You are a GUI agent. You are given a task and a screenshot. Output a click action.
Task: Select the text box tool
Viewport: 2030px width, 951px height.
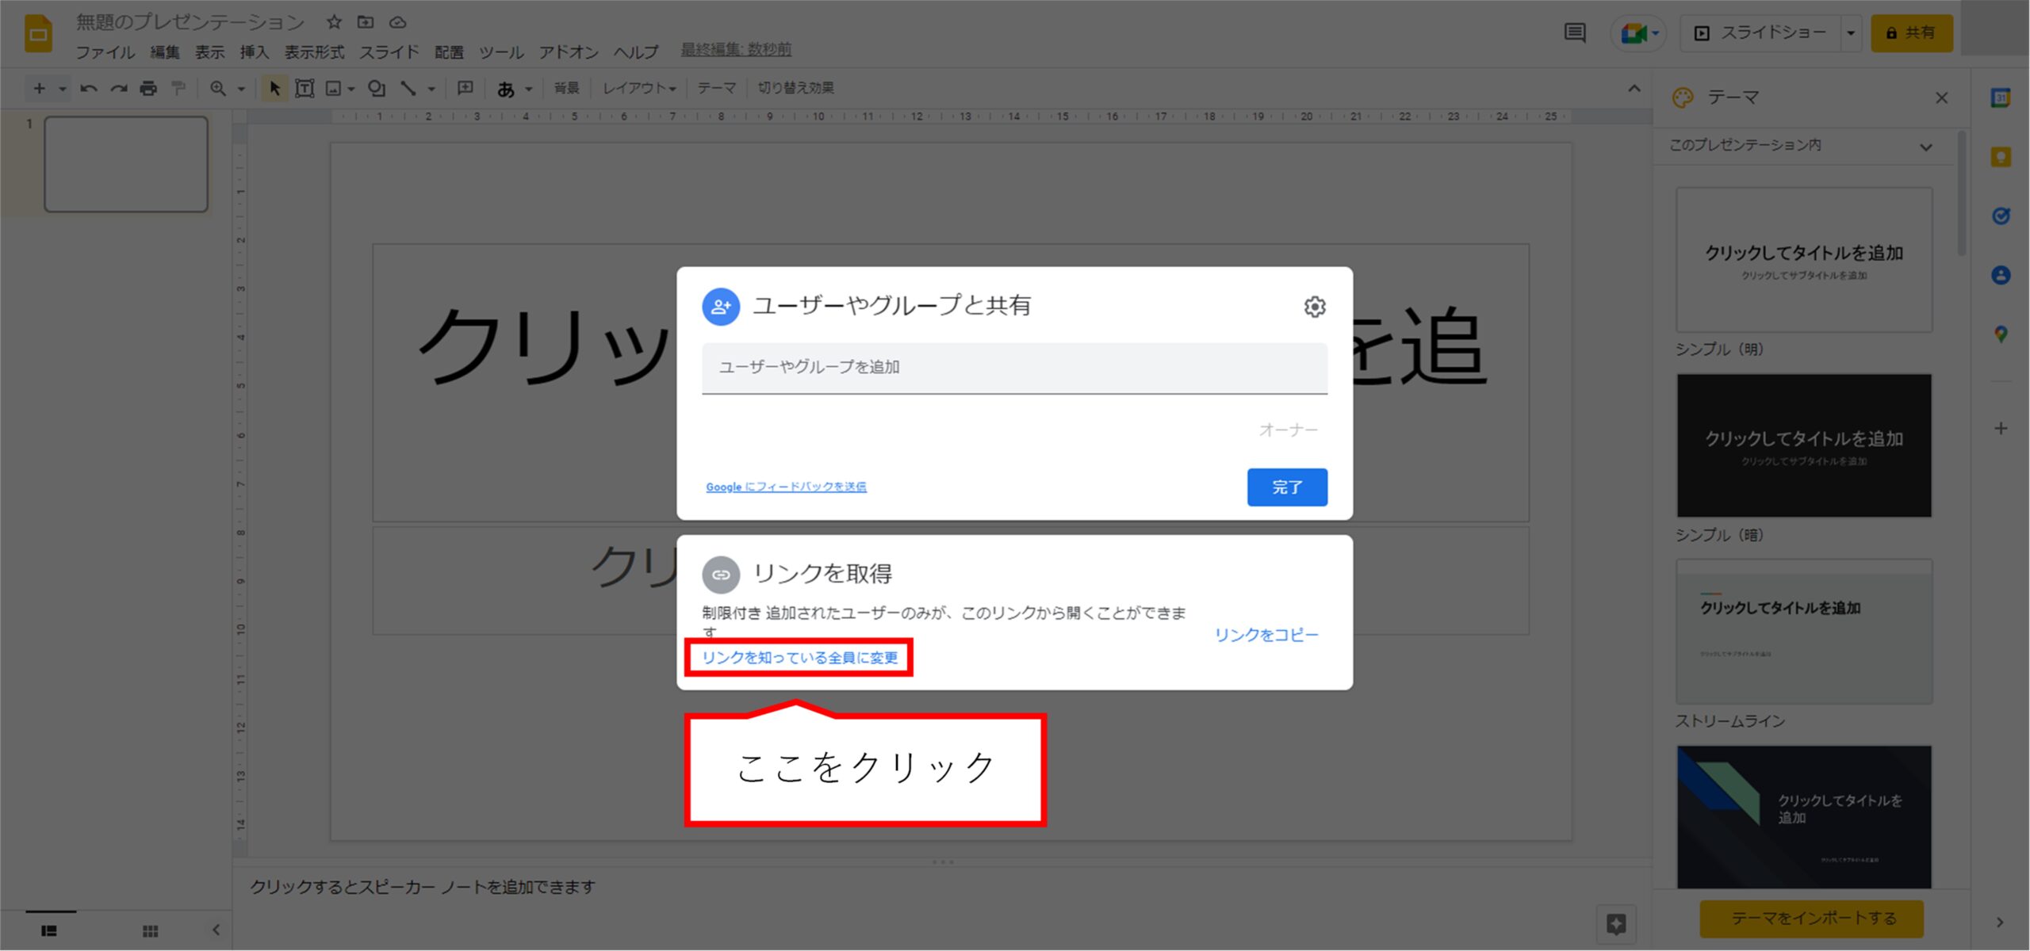pos(304,88)
